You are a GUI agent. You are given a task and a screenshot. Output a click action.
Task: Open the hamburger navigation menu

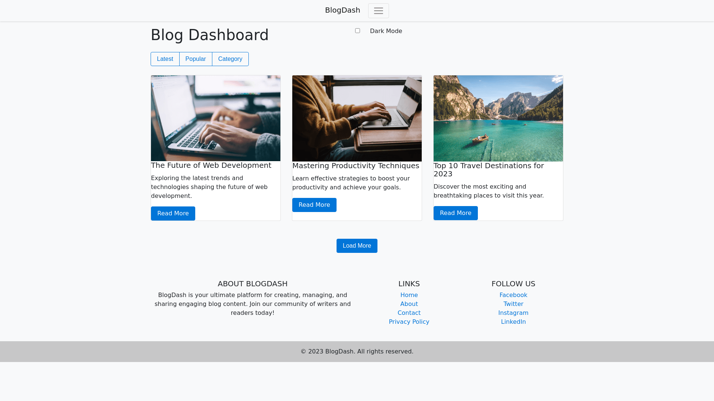click(x=378, y=11)
